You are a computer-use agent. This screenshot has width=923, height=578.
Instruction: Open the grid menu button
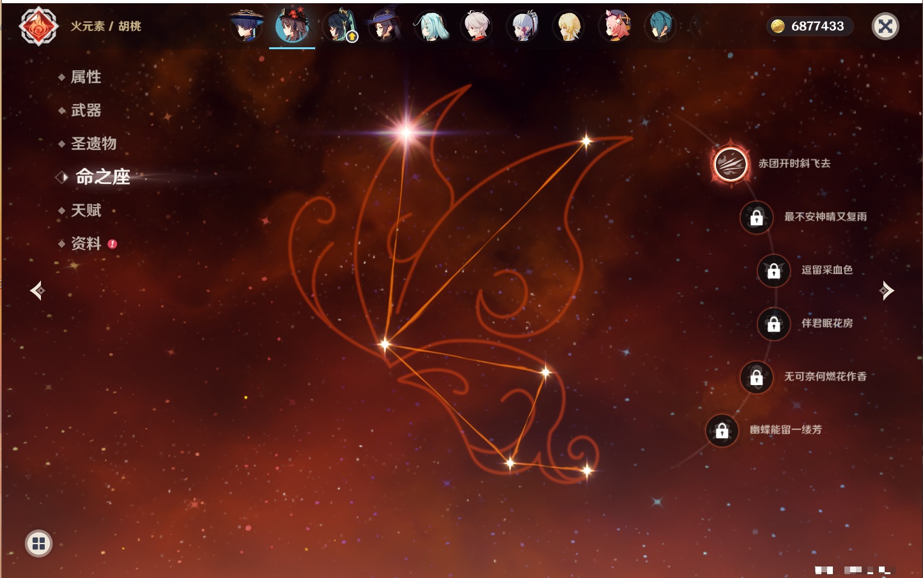38,544
